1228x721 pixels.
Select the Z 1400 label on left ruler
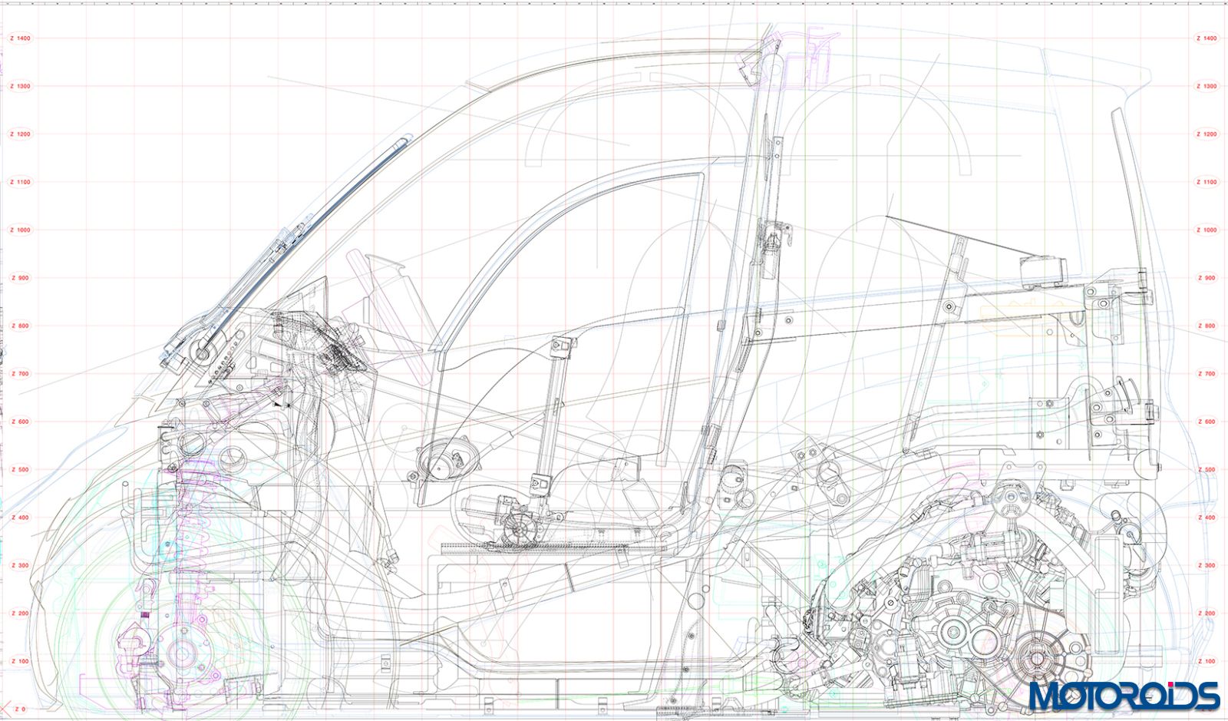pos(20,38)
